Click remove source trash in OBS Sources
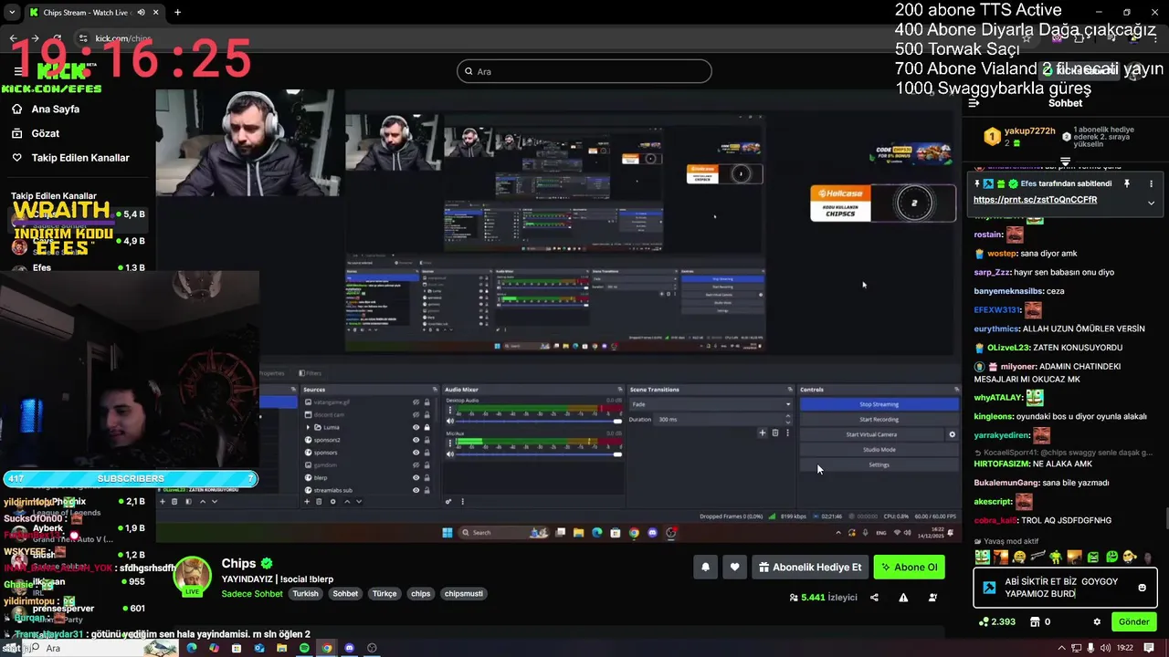 click(x=320, y=501)
